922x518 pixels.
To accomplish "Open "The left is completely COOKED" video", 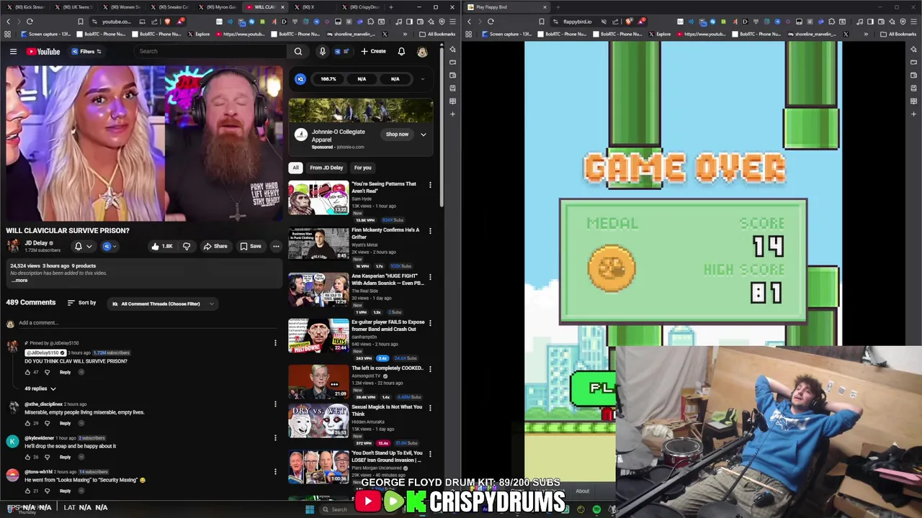I will (318, 382).
